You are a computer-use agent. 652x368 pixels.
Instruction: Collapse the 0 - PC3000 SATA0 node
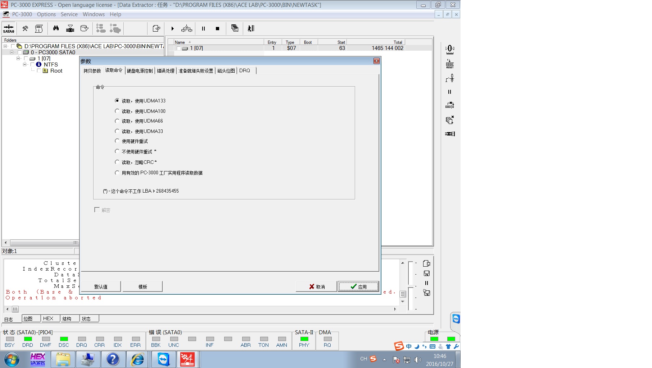(x=12, y=52)
